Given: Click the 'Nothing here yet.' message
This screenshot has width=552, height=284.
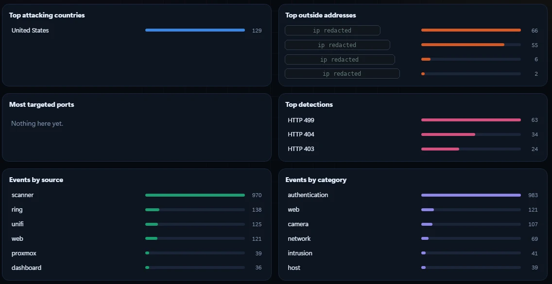Looking at the screenshot, I should click(37, 123).
